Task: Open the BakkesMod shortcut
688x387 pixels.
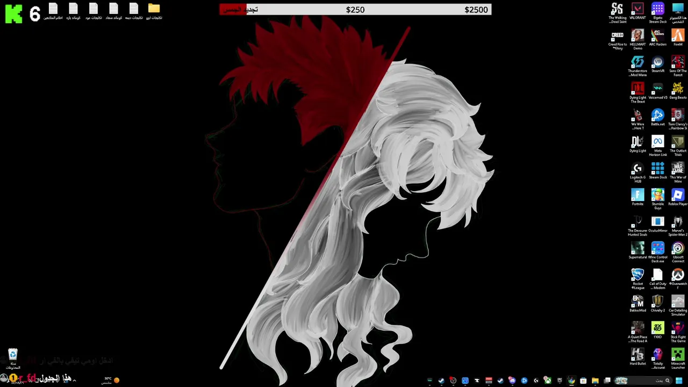Action: (x=637, y=304)
